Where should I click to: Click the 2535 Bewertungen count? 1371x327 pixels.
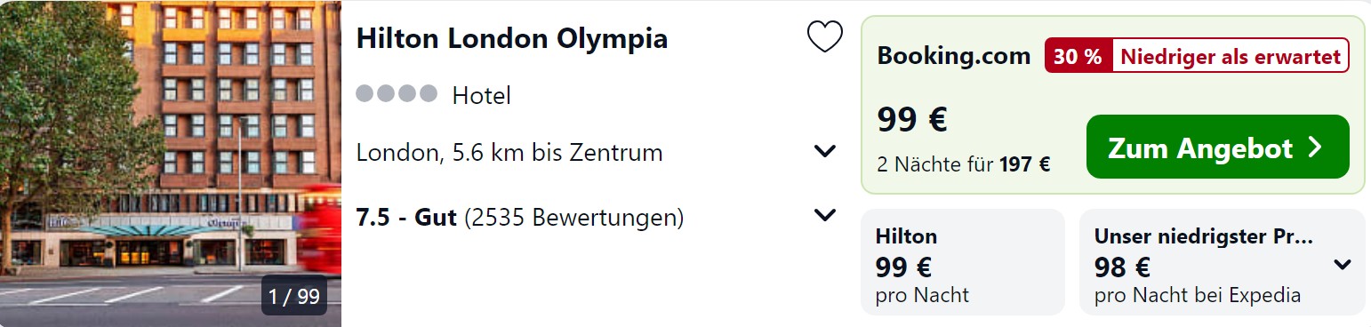(573, 217)
